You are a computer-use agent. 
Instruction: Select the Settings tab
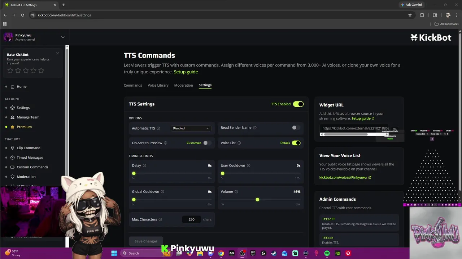click(205, 86)
